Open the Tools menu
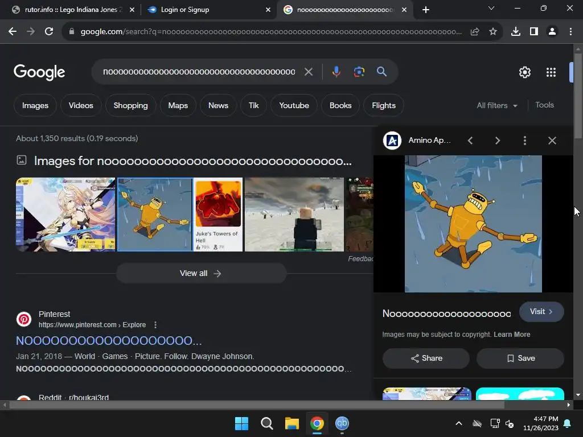 click(544, 105)
